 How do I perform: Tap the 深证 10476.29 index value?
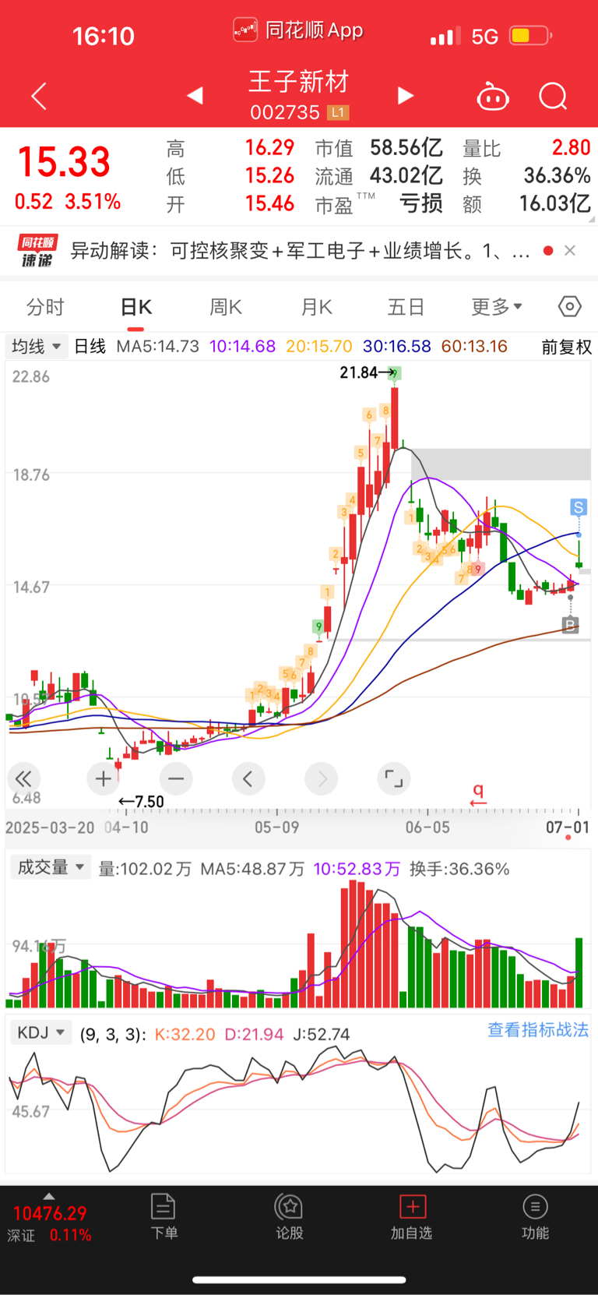click(50, 1213)
